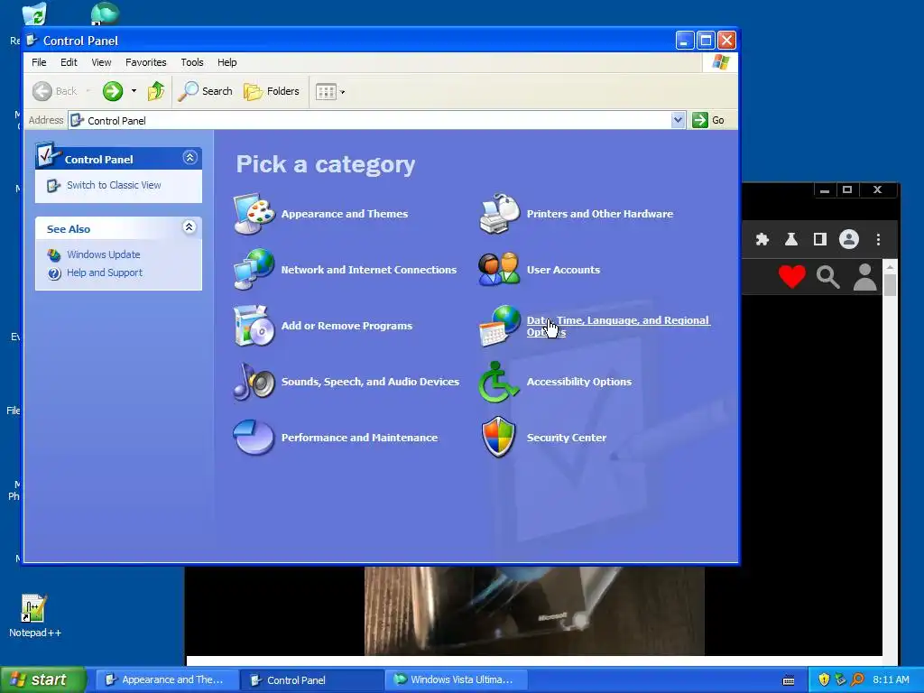Click the extensions puzzle icon in browser window
The width and height of the screenshot is (924, 693).
click(x=762, y=239)
